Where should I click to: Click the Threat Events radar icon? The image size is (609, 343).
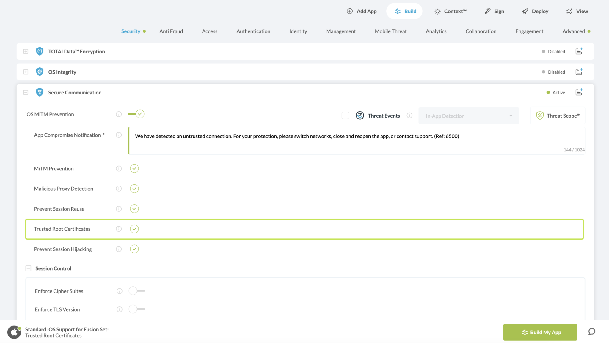[360, 116]
